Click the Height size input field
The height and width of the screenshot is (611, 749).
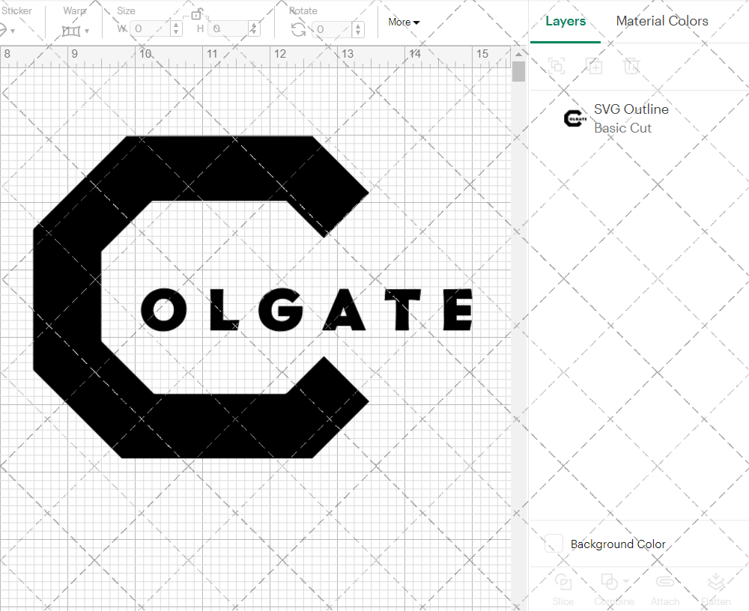click(x=228, y=28)
